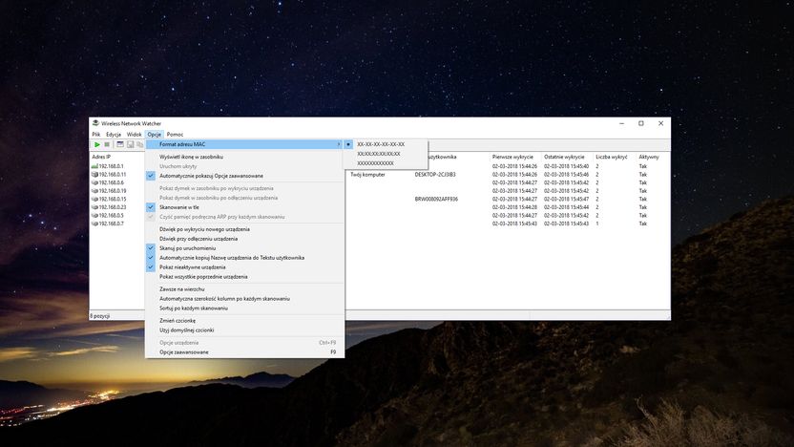
Task: Minimize the Wireless Network Watcher window
Action: [622, 123]
